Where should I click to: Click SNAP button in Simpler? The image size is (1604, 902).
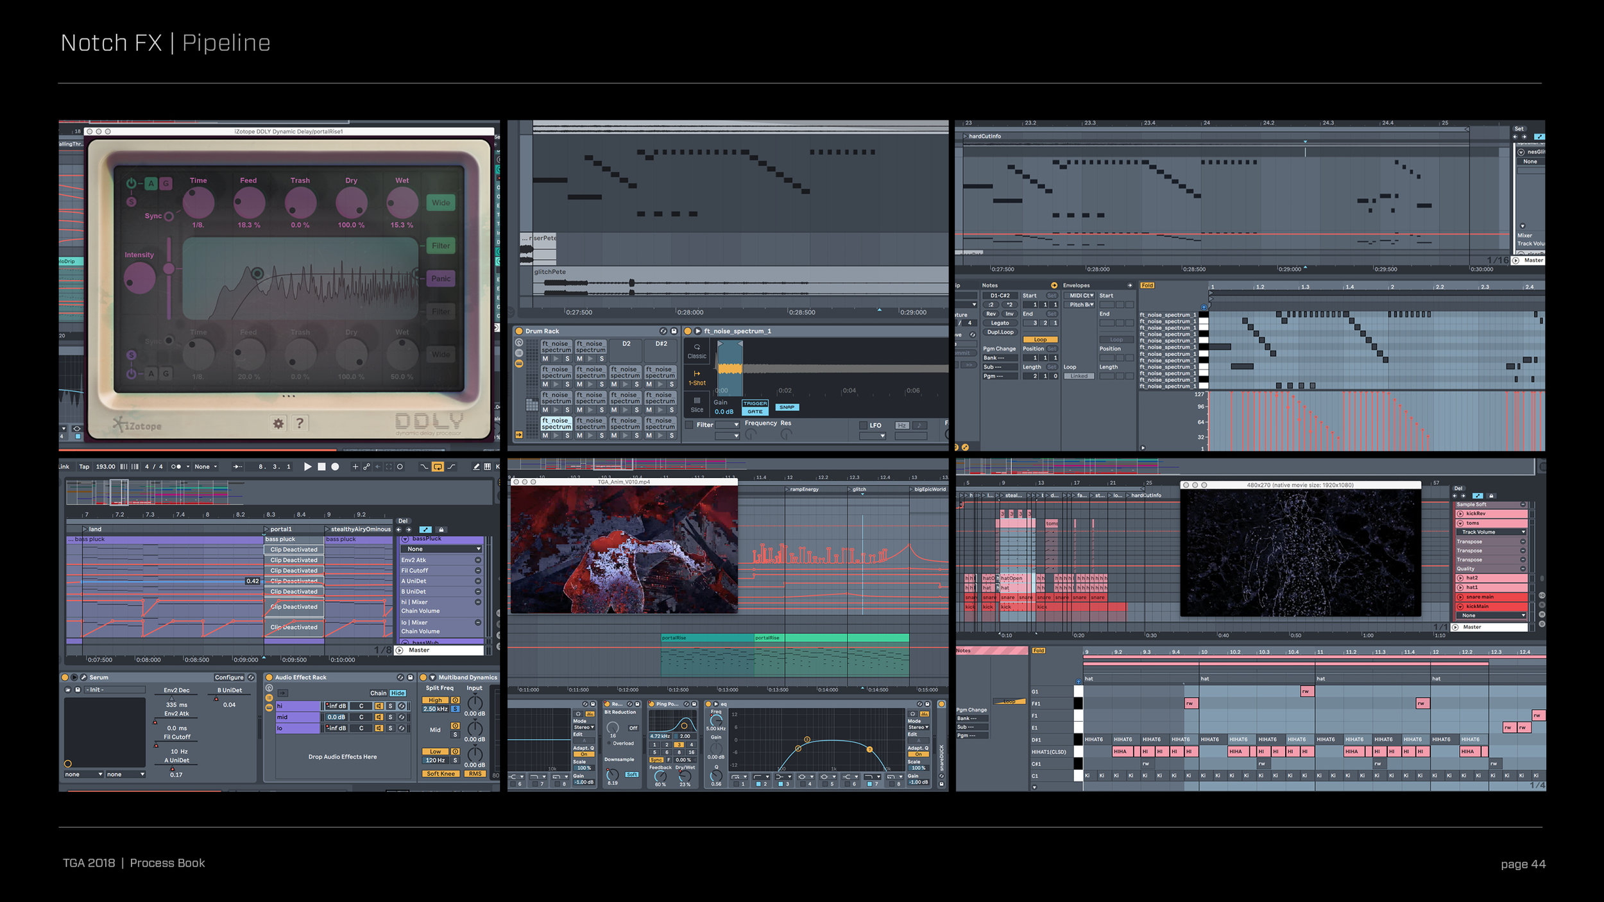[x=787, y=407]
